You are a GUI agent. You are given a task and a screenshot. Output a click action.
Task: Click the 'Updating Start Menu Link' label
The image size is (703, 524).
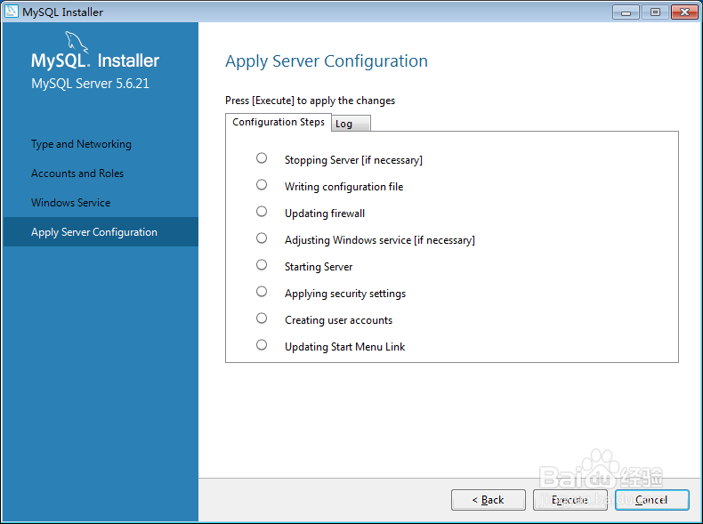point(344,347)
